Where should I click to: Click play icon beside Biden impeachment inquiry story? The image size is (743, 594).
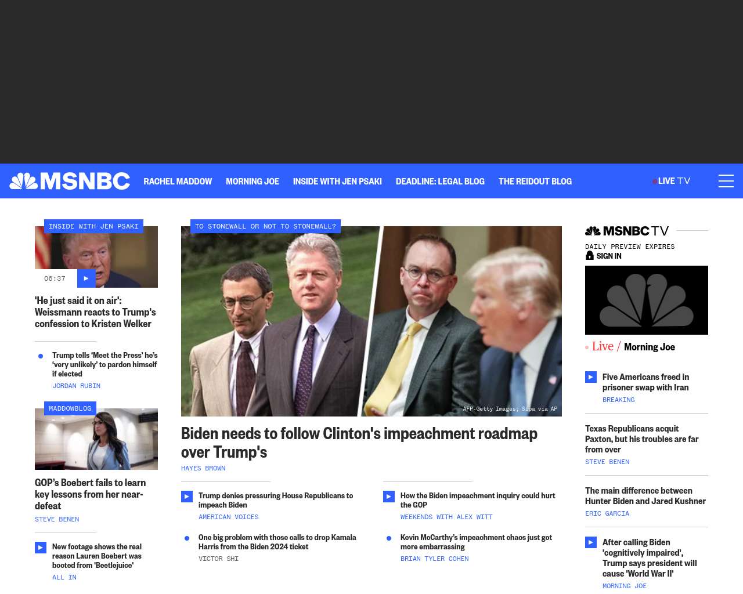389,497
